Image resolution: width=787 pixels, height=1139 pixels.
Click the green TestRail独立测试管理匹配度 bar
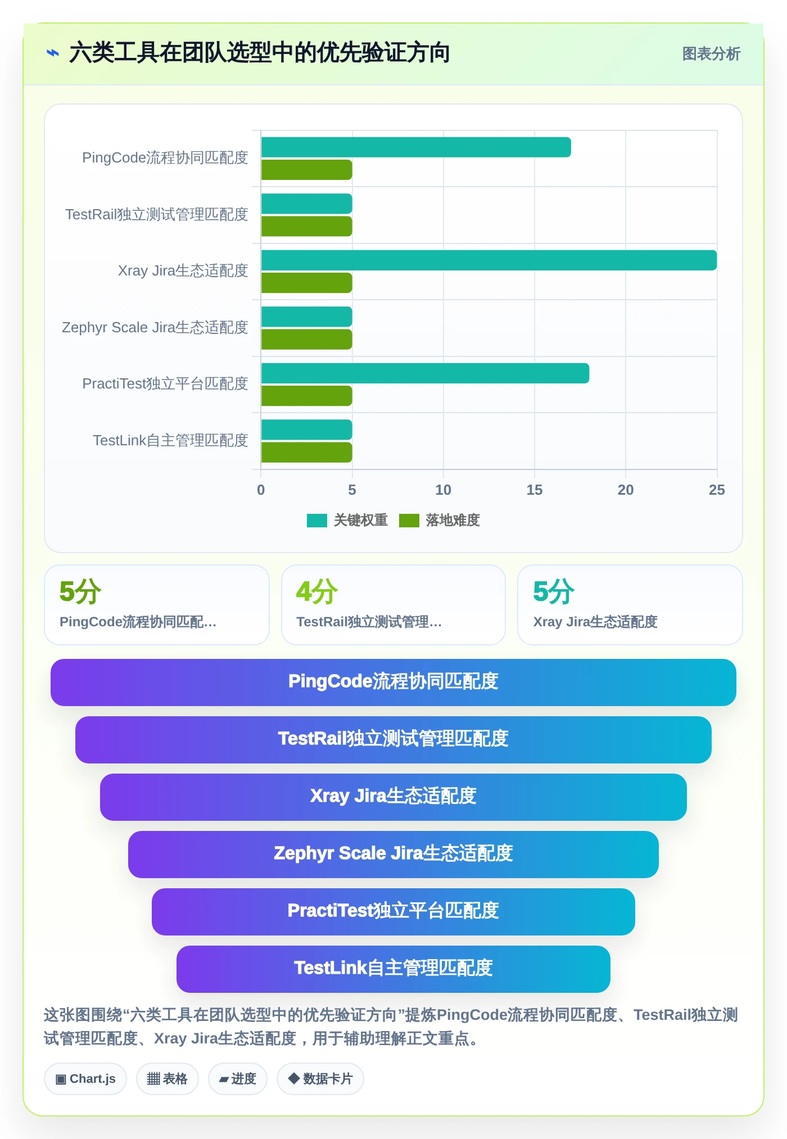click(x=307, y=226)
